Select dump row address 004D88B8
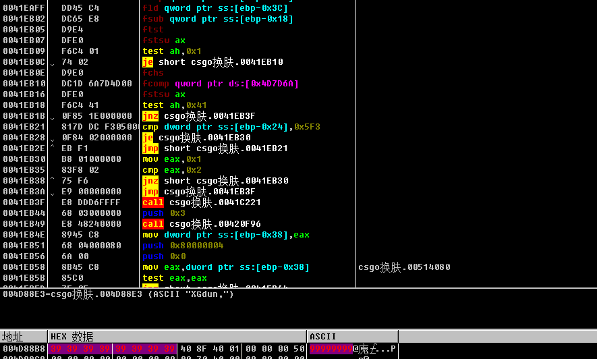Image resolution: width=597 pixels, height=359 pixels. click(x=24, y=349)
